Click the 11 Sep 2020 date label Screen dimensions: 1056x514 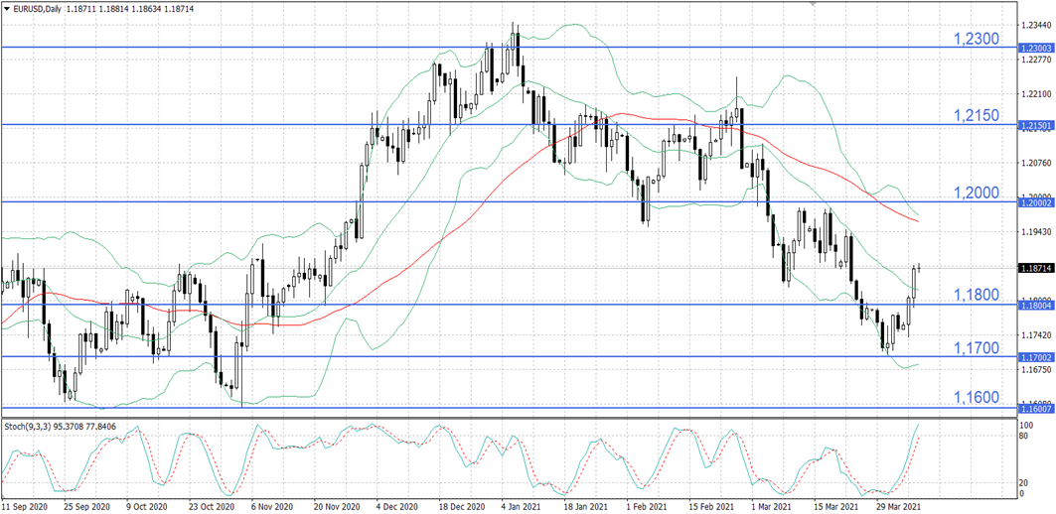tap(24, 505)
